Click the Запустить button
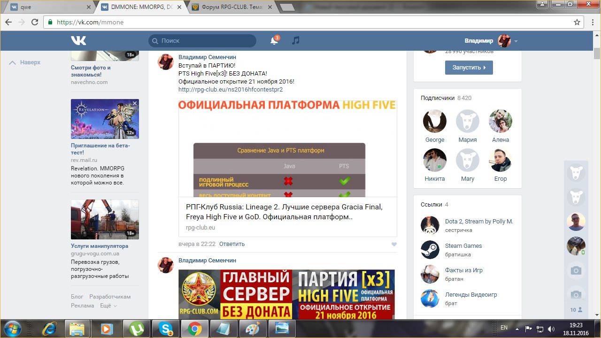 (x=469, y=68)
